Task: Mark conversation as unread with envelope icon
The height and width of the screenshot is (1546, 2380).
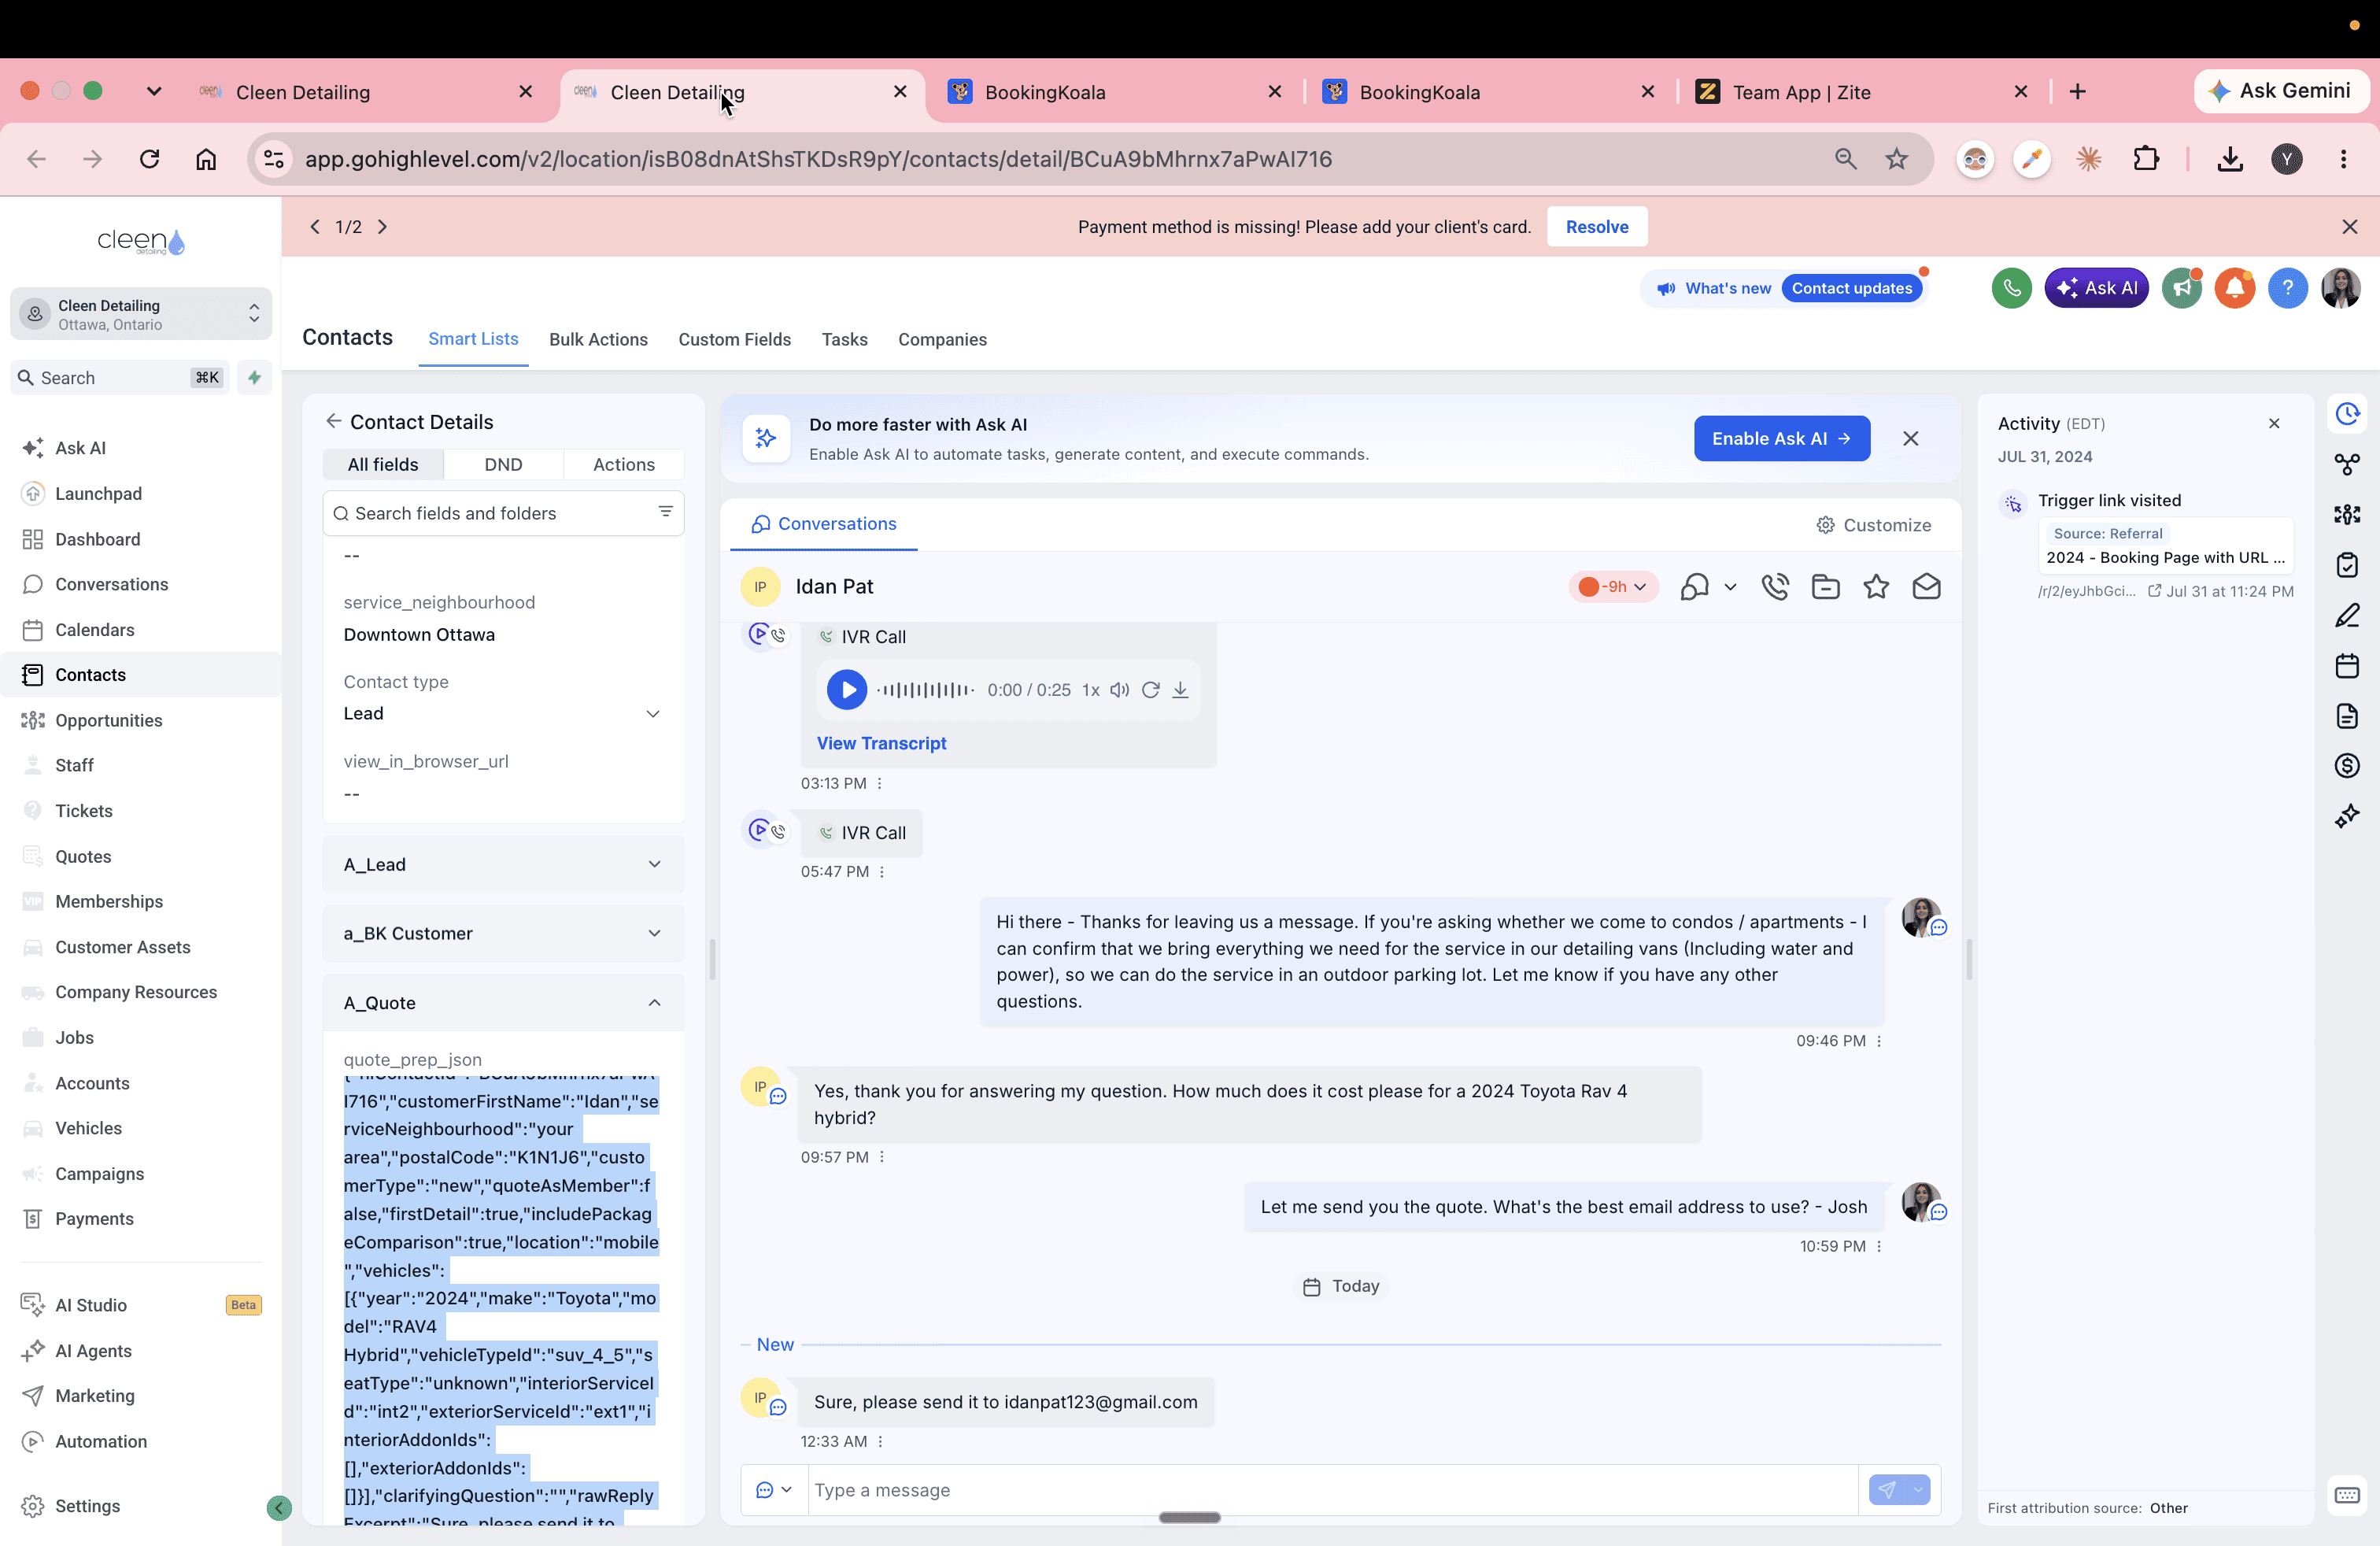Action: pyautogui.click(x=1926, y=587)
